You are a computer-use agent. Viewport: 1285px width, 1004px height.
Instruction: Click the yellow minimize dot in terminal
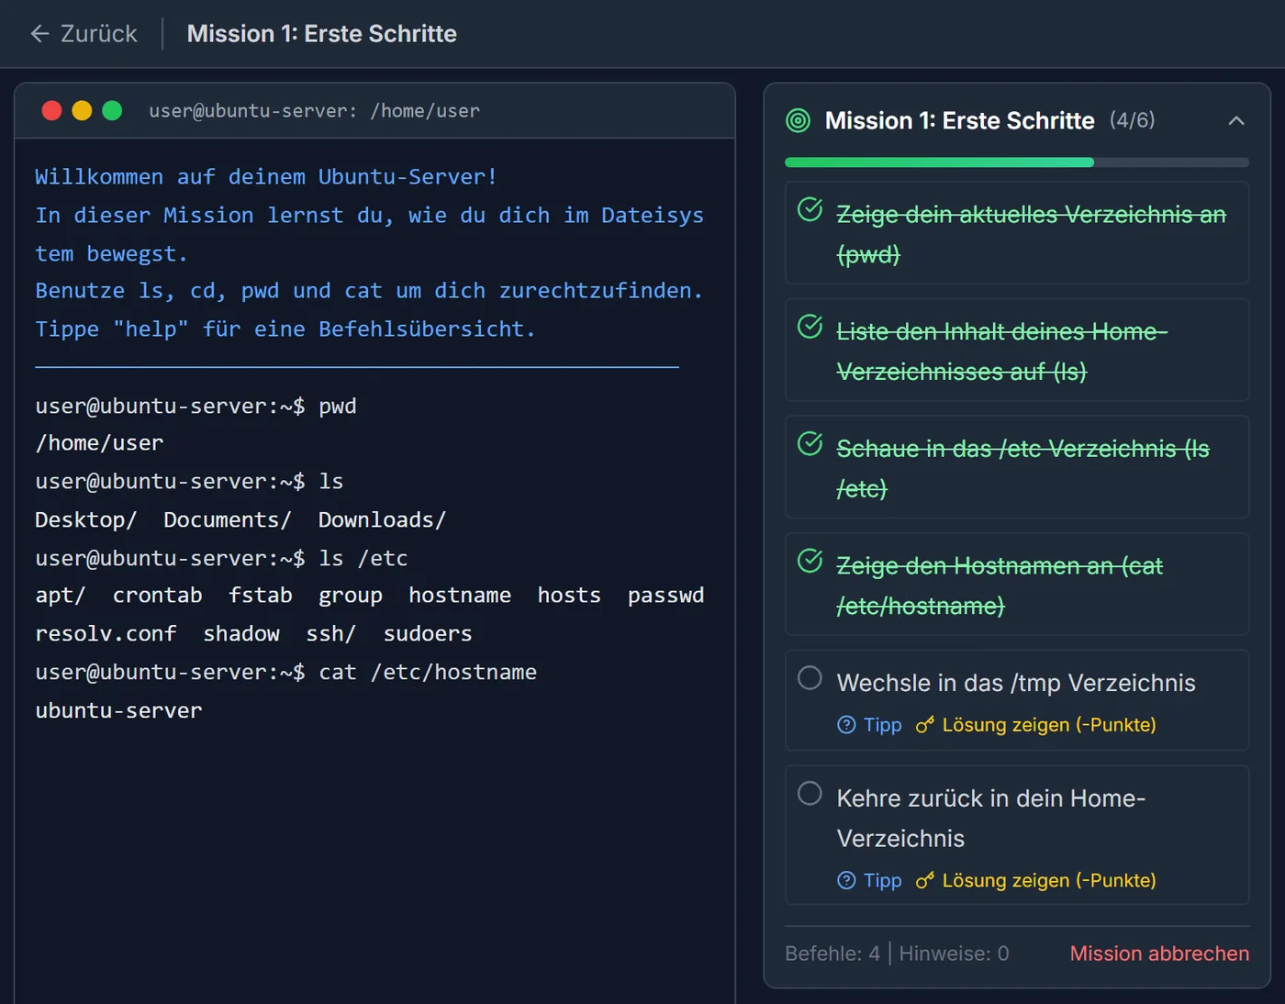click(x=82, y=111)
